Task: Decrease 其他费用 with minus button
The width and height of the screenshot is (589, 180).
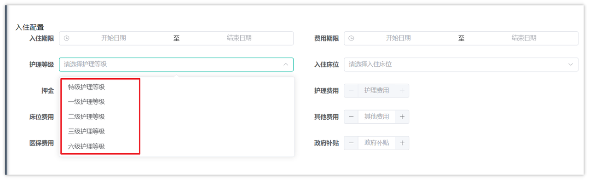Action: coord(351,117)
